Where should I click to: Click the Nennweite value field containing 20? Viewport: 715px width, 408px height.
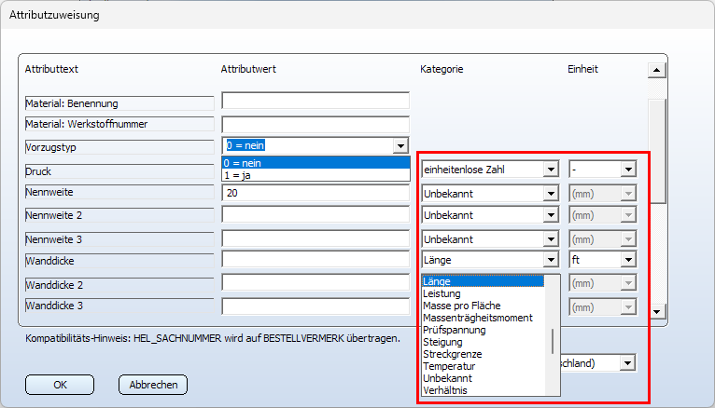point(315,193)
